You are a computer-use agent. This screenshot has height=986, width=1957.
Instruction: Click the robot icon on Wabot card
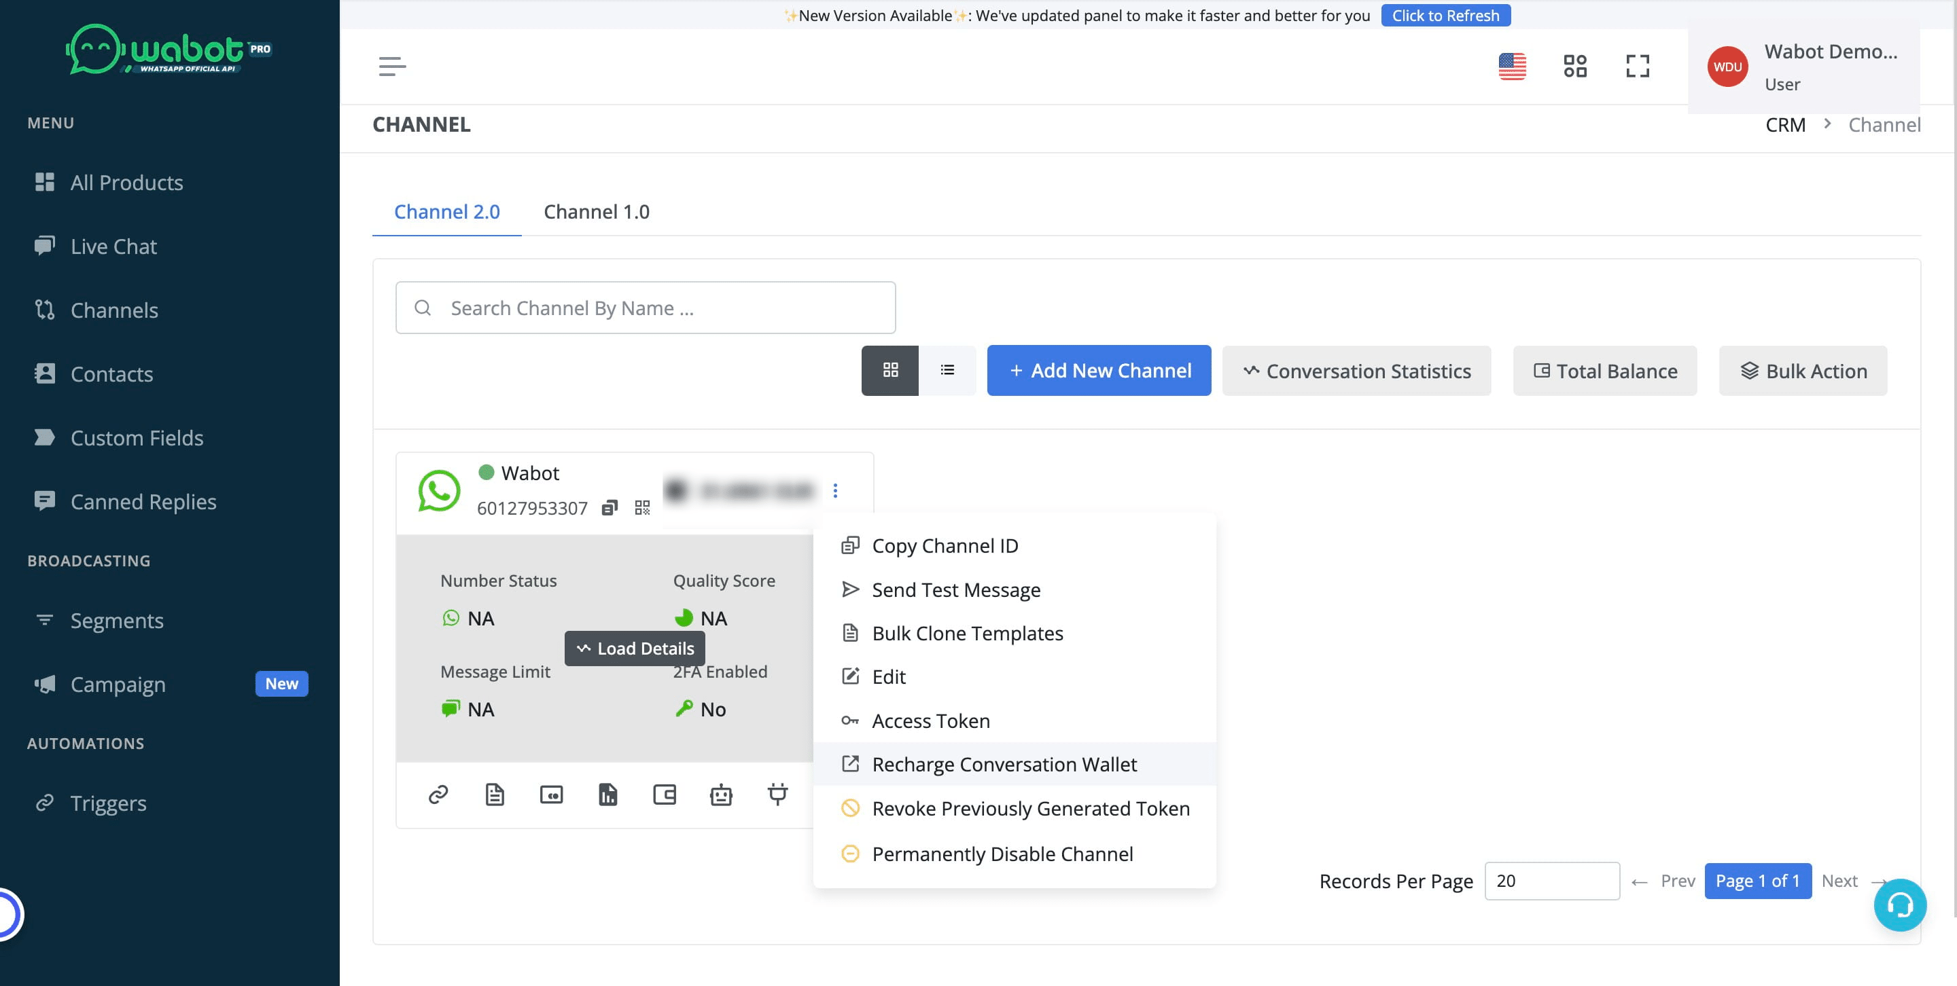coord(720,795)
